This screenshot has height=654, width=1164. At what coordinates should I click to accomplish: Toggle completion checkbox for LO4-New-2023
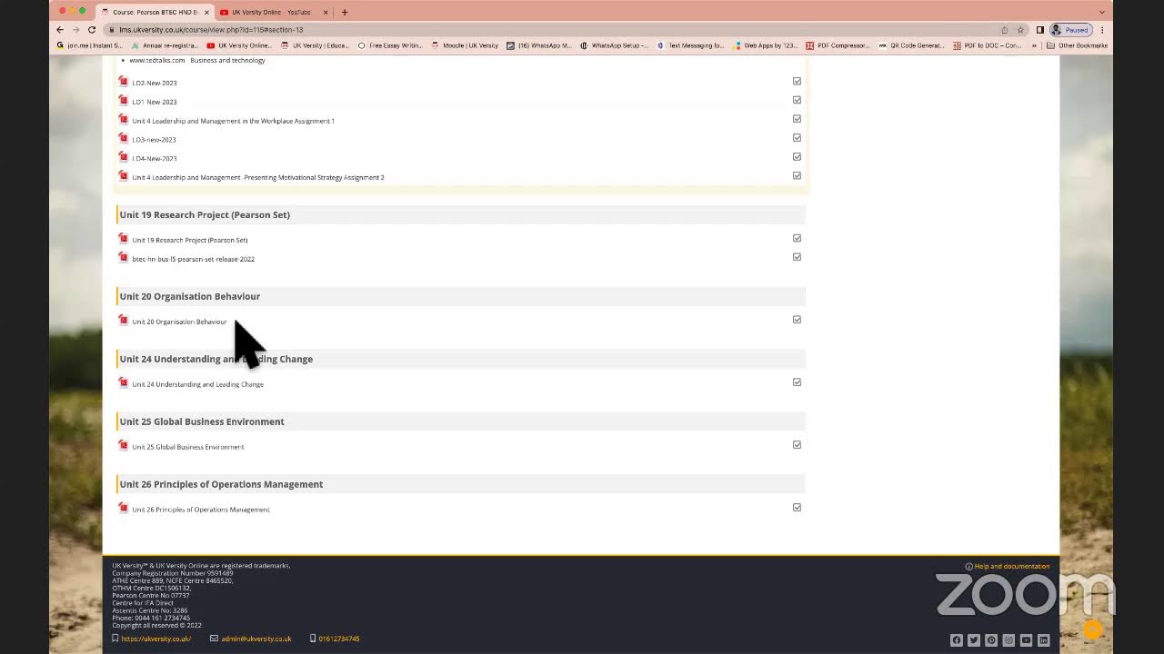point(797,156)
